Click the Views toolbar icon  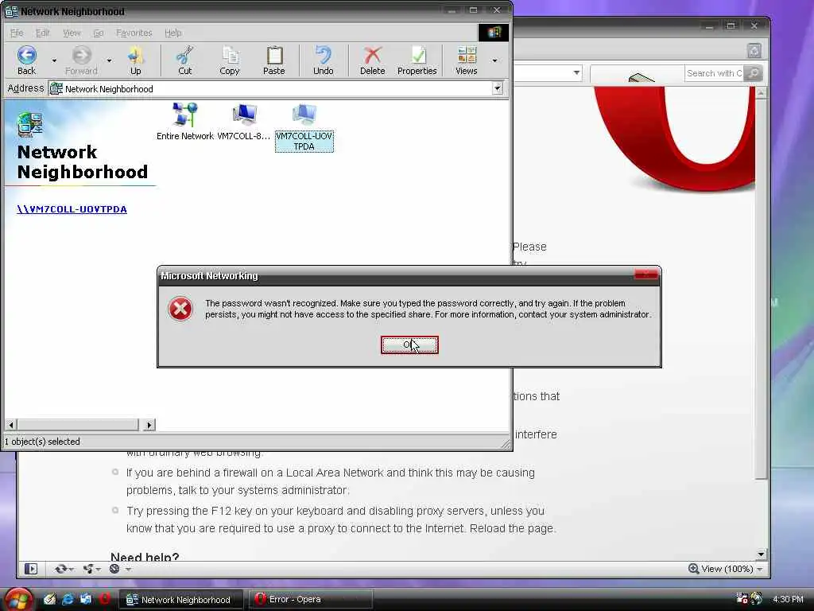point(466,60)
